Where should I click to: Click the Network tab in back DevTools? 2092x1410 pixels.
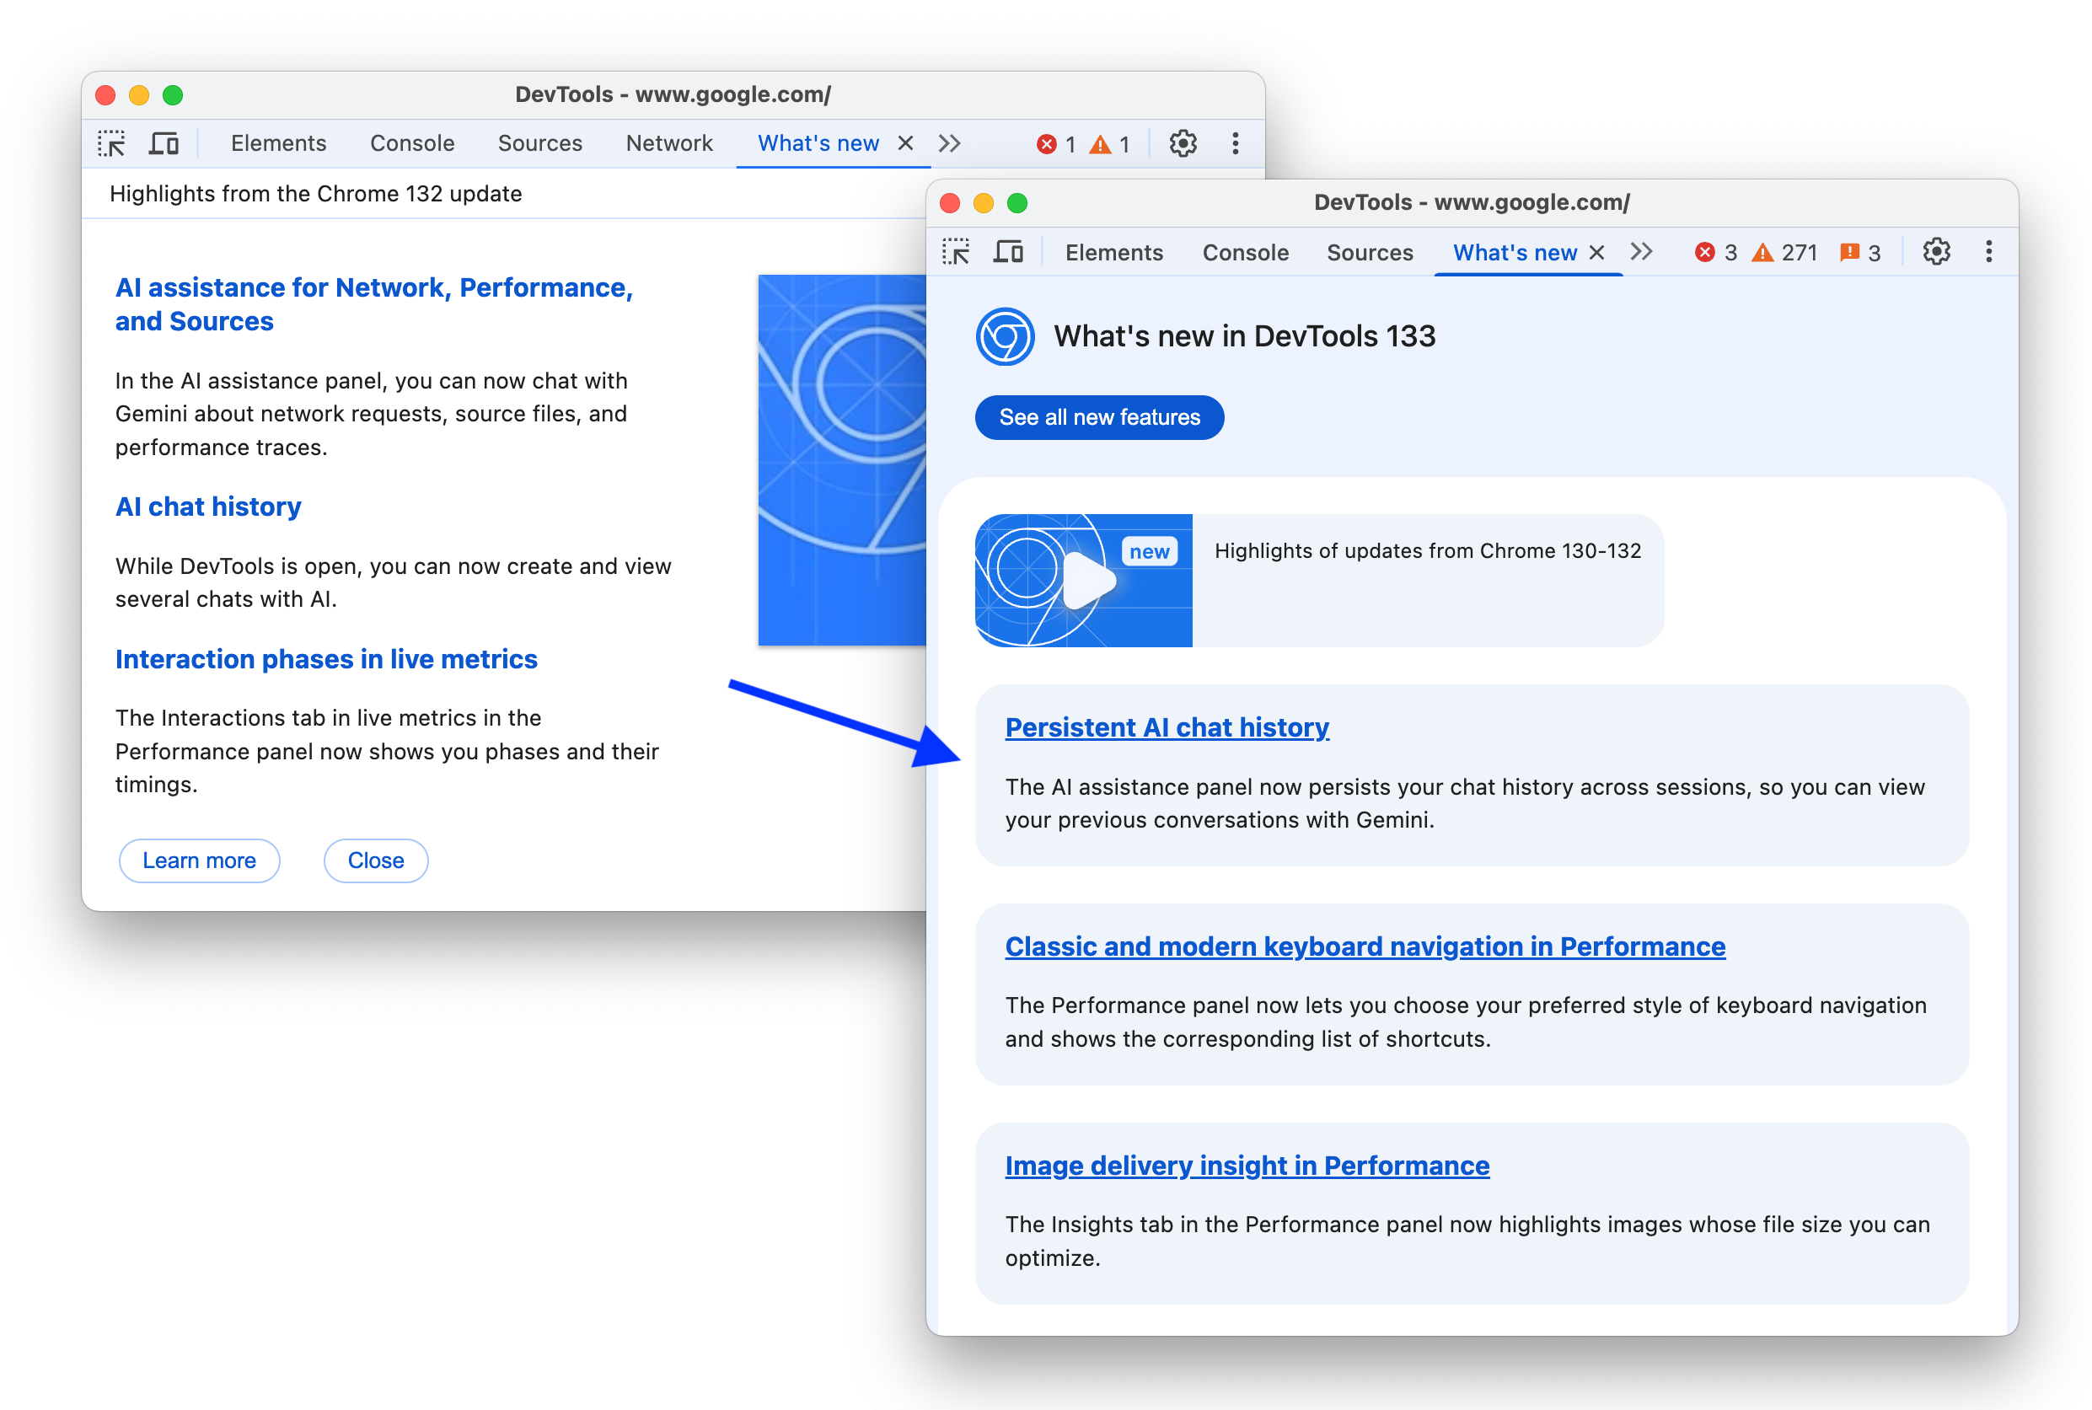coord(667,142)
